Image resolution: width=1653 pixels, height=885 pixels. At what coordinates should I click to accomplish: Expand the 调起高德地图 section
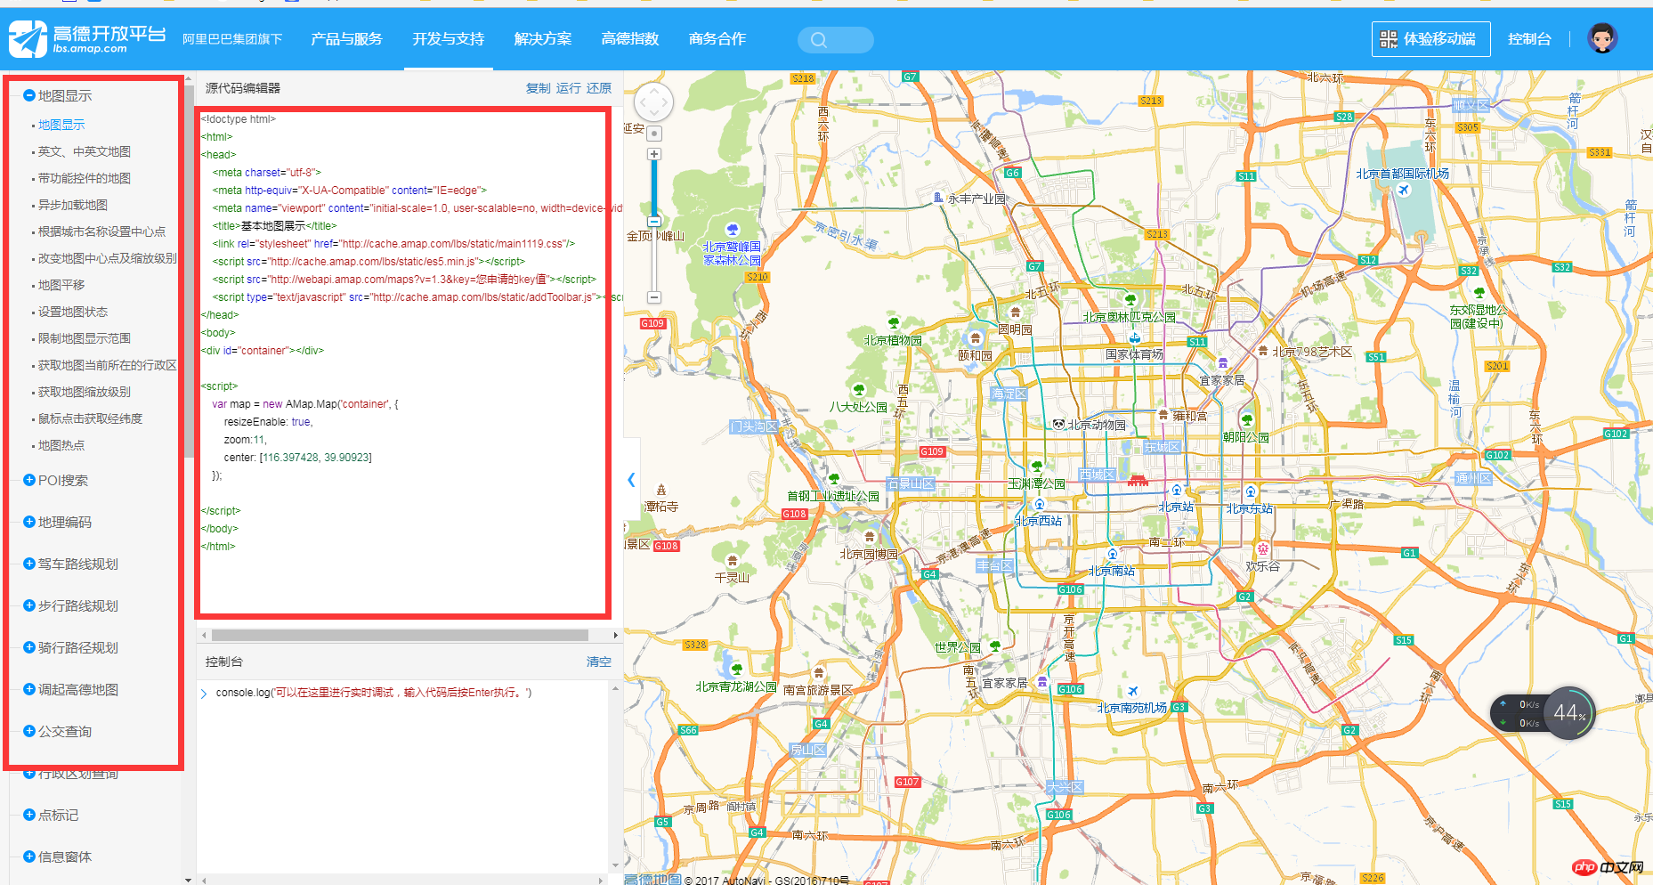click(29, 689)
